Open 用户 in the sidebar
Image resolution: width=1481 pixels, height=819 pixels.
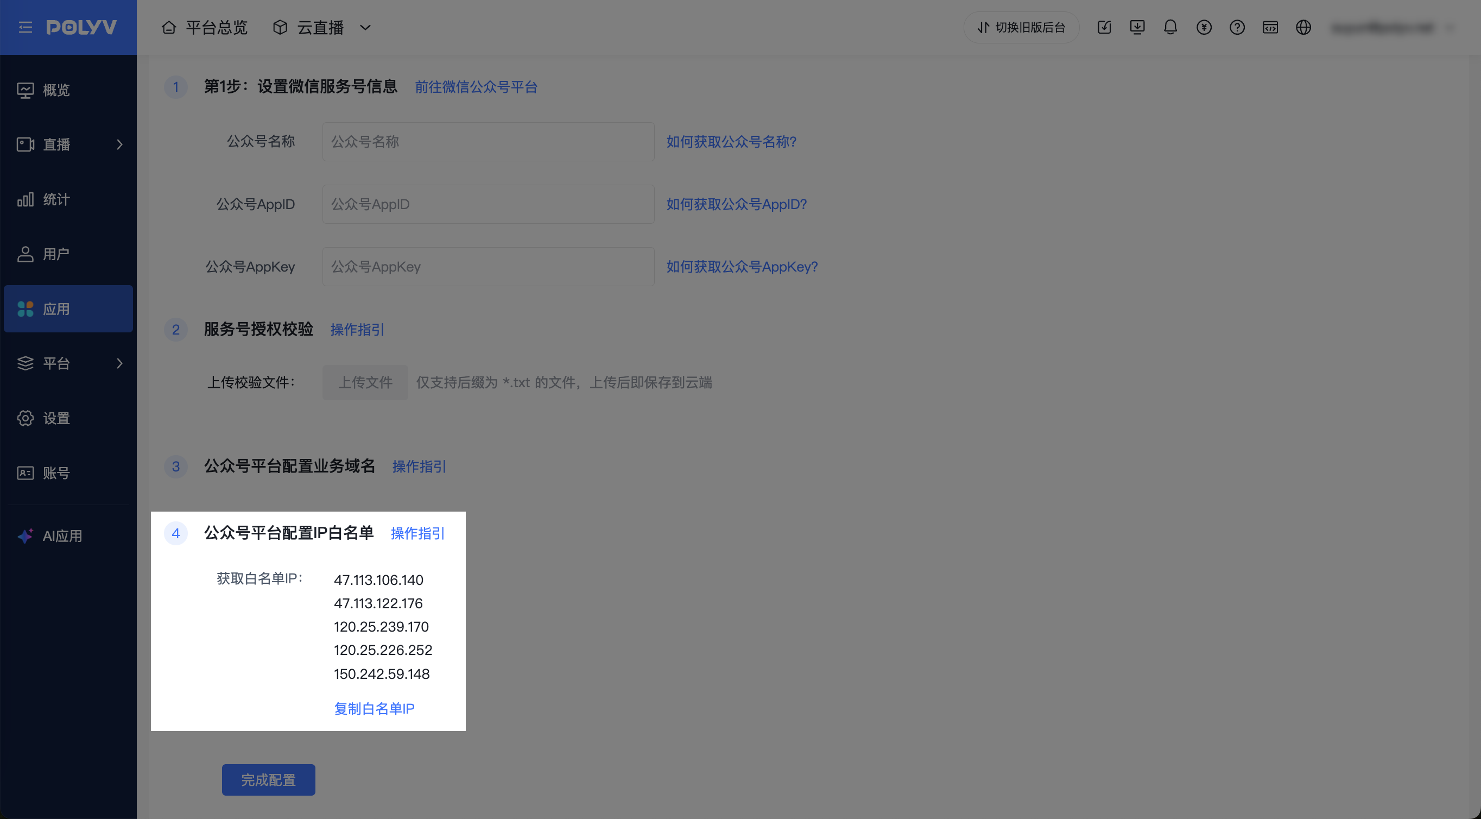tap(68, 254)
